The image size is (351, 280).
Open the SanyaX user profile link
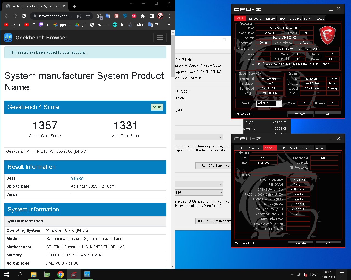click(x=78, y=178)
